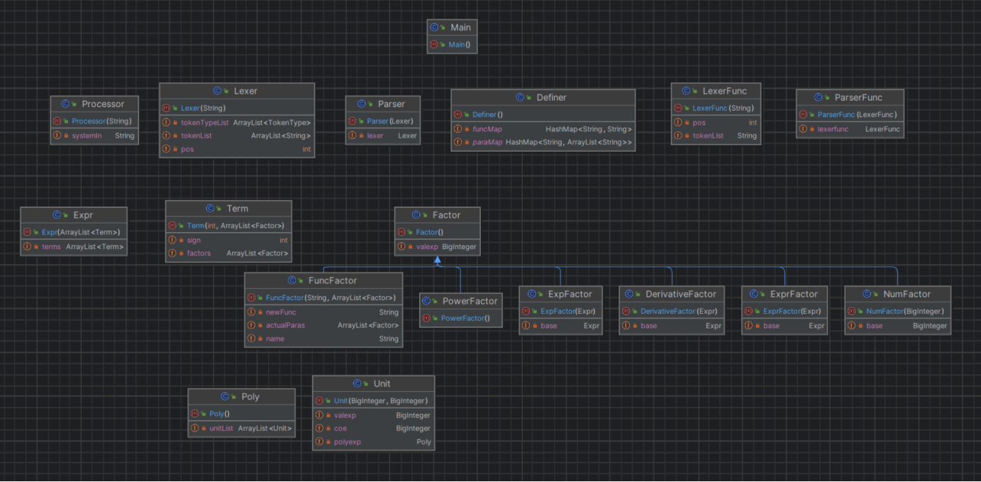Click the class icon beside Main header

(x=434, y=27)
